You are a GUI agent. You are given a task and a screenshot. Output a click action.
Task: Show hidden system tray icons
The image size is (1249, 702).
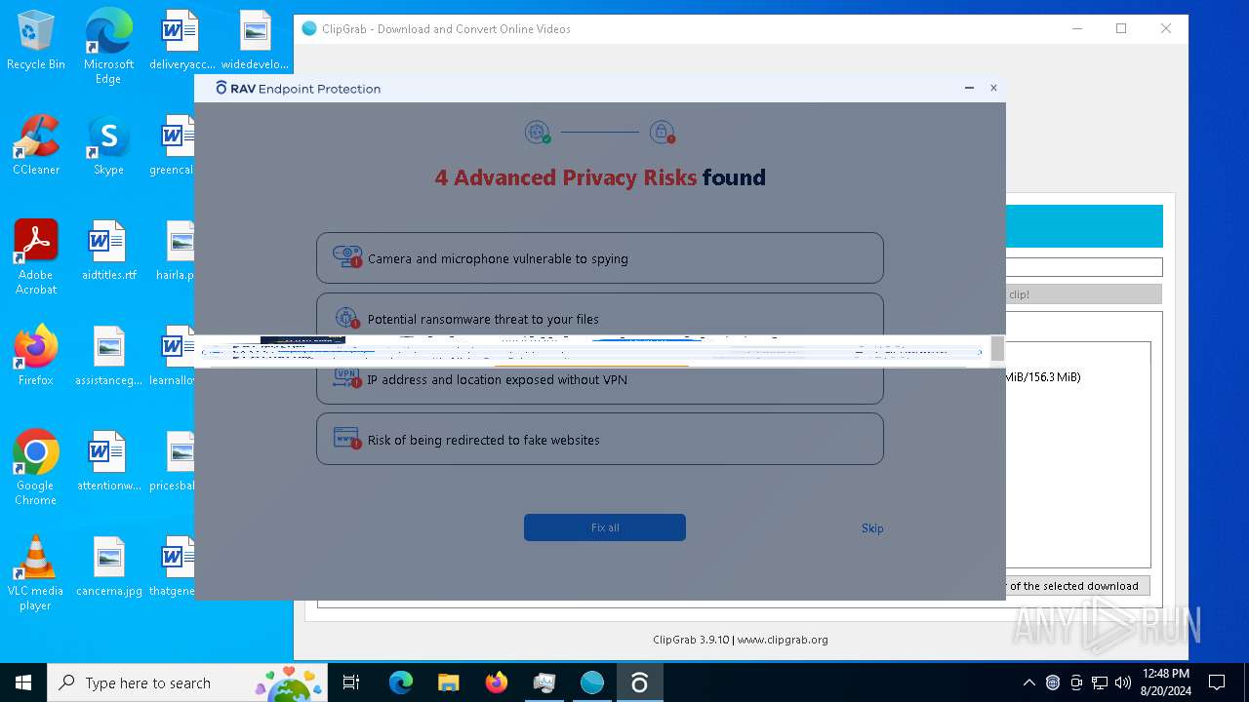pyautogui.click(x=1028, y=682)
